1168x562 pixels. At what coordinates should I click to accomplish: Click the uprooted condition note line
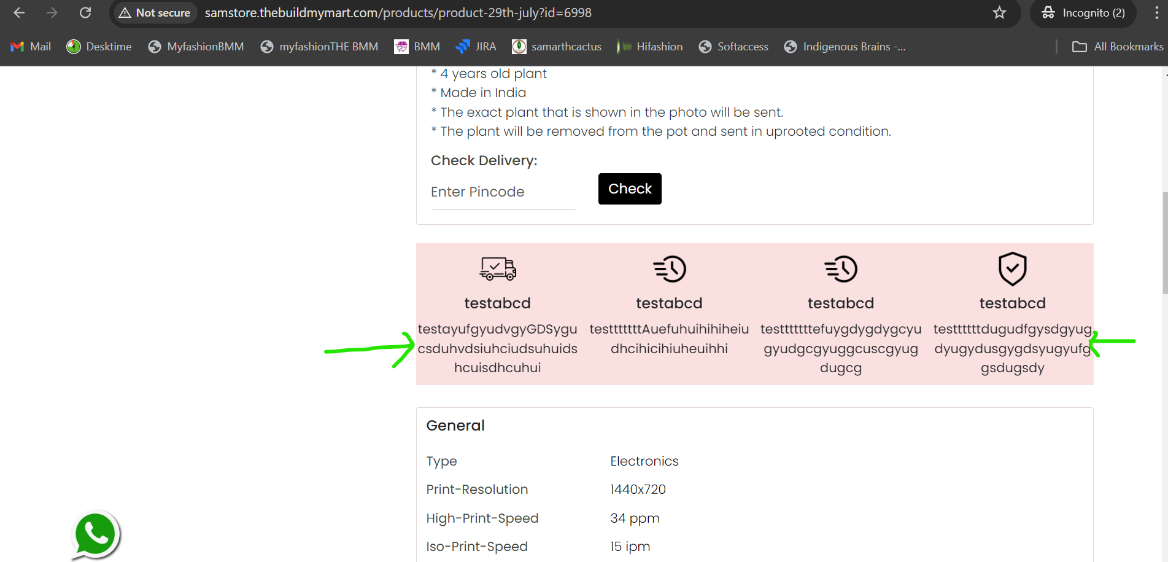coord(661,131)
